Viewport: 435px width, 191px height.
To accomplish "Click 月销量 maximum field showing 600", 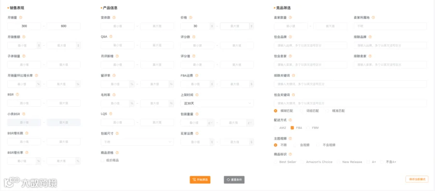I will pyautogui.click(x=63, y=26).
